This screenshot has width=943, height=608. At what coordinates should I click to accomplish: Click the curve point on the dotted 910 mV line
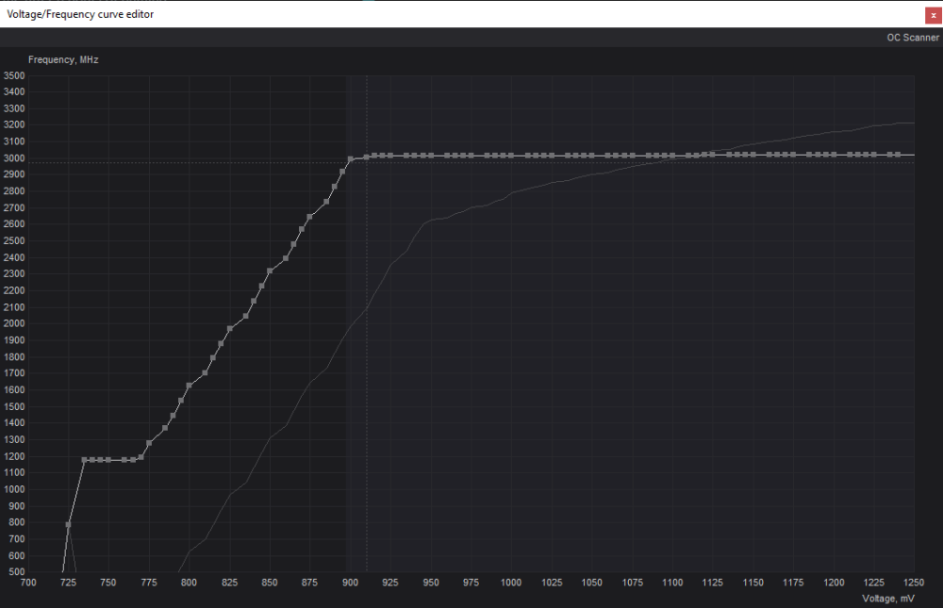click(x=367, y=156)
